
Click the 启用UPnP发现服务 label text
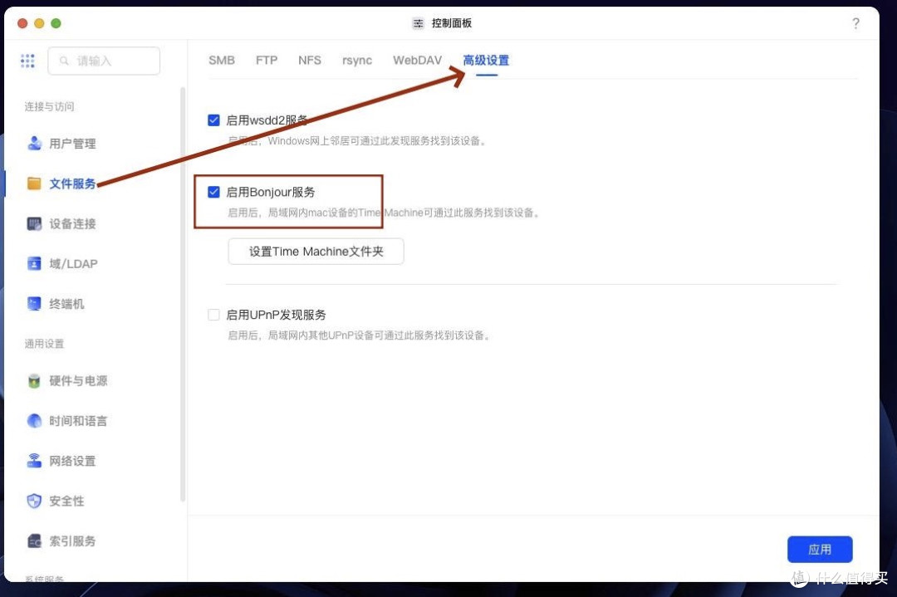point(276,315)
